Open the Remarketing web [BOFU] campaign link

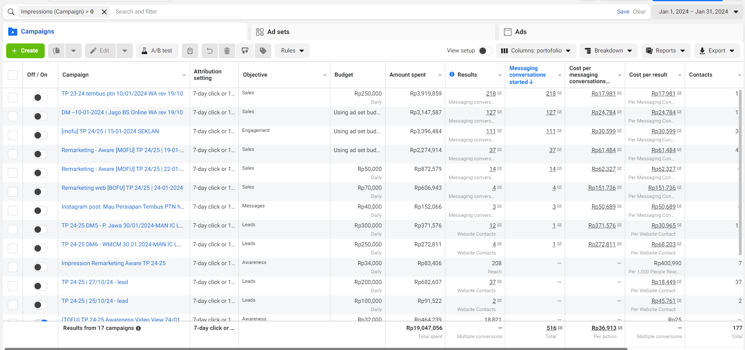click(122, 188)
